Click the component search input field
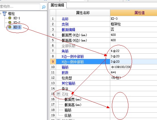The height and width of the screenshot is (120, 157). pyautogui.click(x=20, y=7)
